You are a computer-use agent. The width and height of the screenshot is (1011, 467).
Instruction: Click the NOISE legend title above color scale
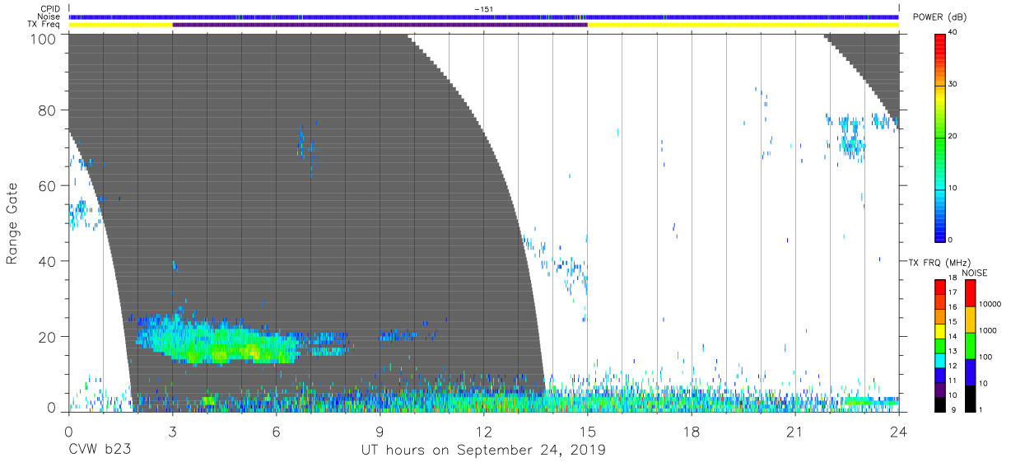(975, 273)
